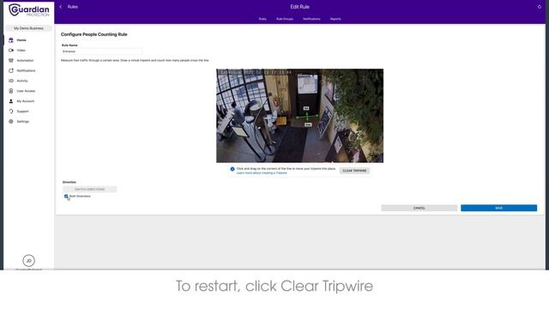Image resolution: width=549 pixels, height=309 pixels.
Task: Select Notifications label in sidebar menu
Action: coord(26,70)
